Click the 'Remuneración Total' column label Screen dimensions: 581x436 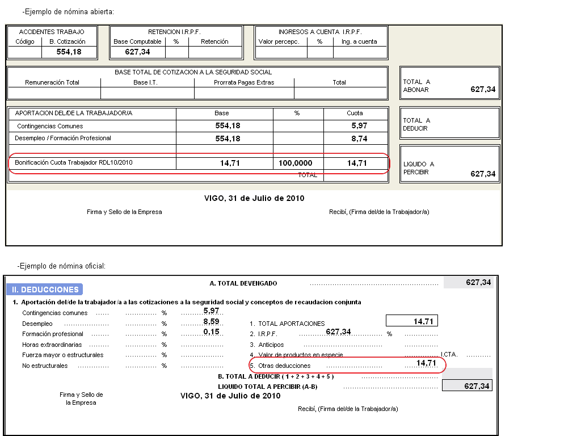tap(52, 82)
